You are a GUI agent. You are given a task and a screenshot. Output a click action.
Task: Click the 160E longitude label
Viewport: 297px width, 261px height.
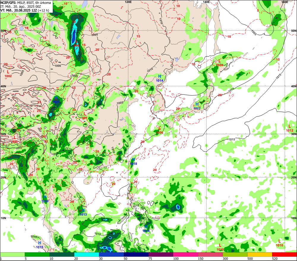pyautogui.click(x=285, y=2)
